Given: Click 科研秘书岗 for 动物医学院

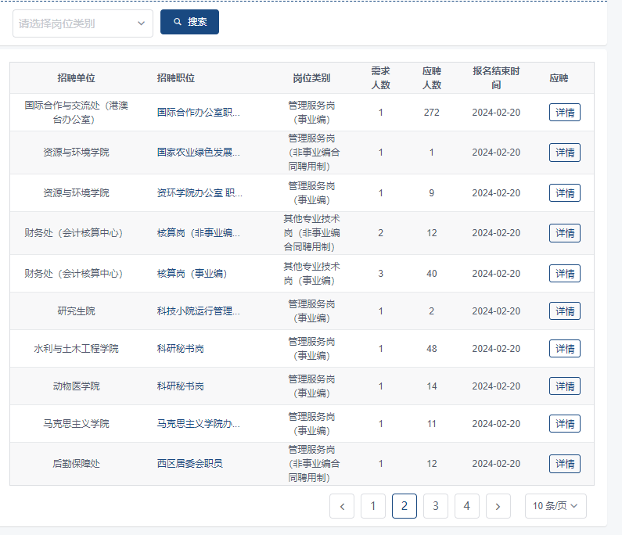Looking at the screenshot, I should point(181,386).
